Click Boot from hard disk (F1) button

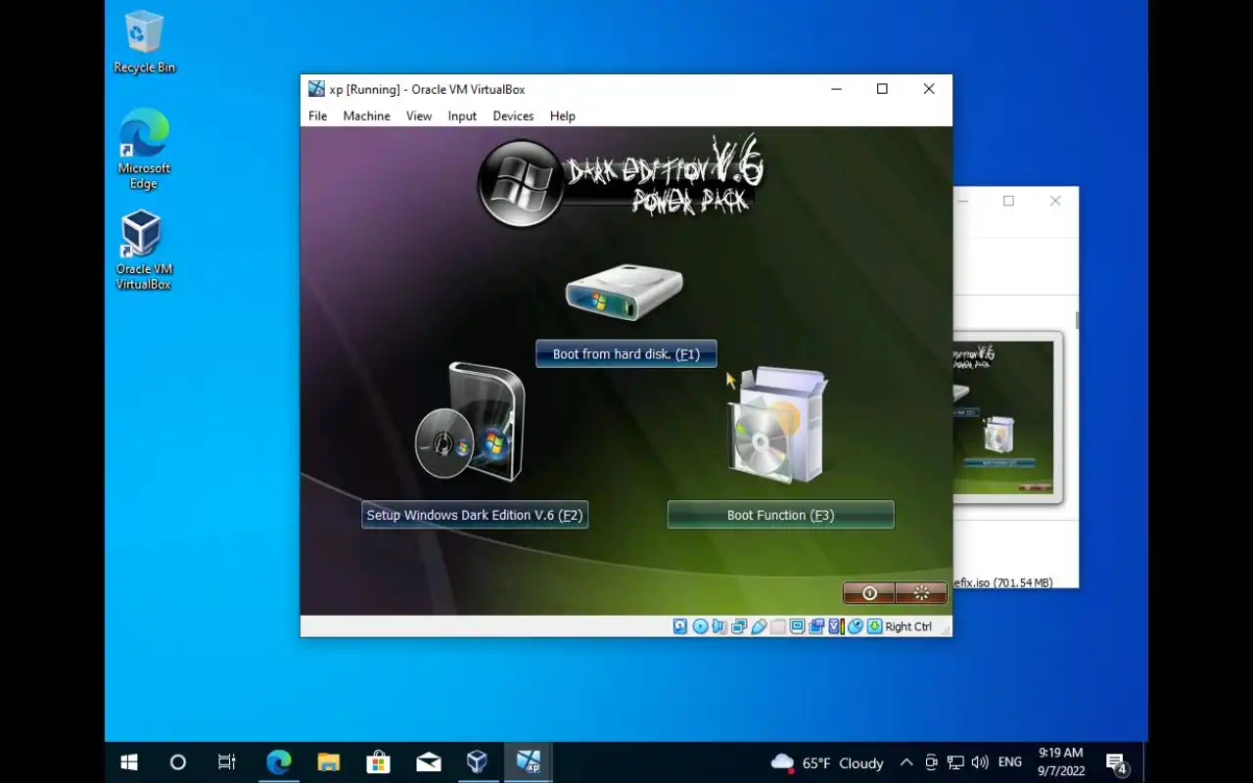click(626, 354)
